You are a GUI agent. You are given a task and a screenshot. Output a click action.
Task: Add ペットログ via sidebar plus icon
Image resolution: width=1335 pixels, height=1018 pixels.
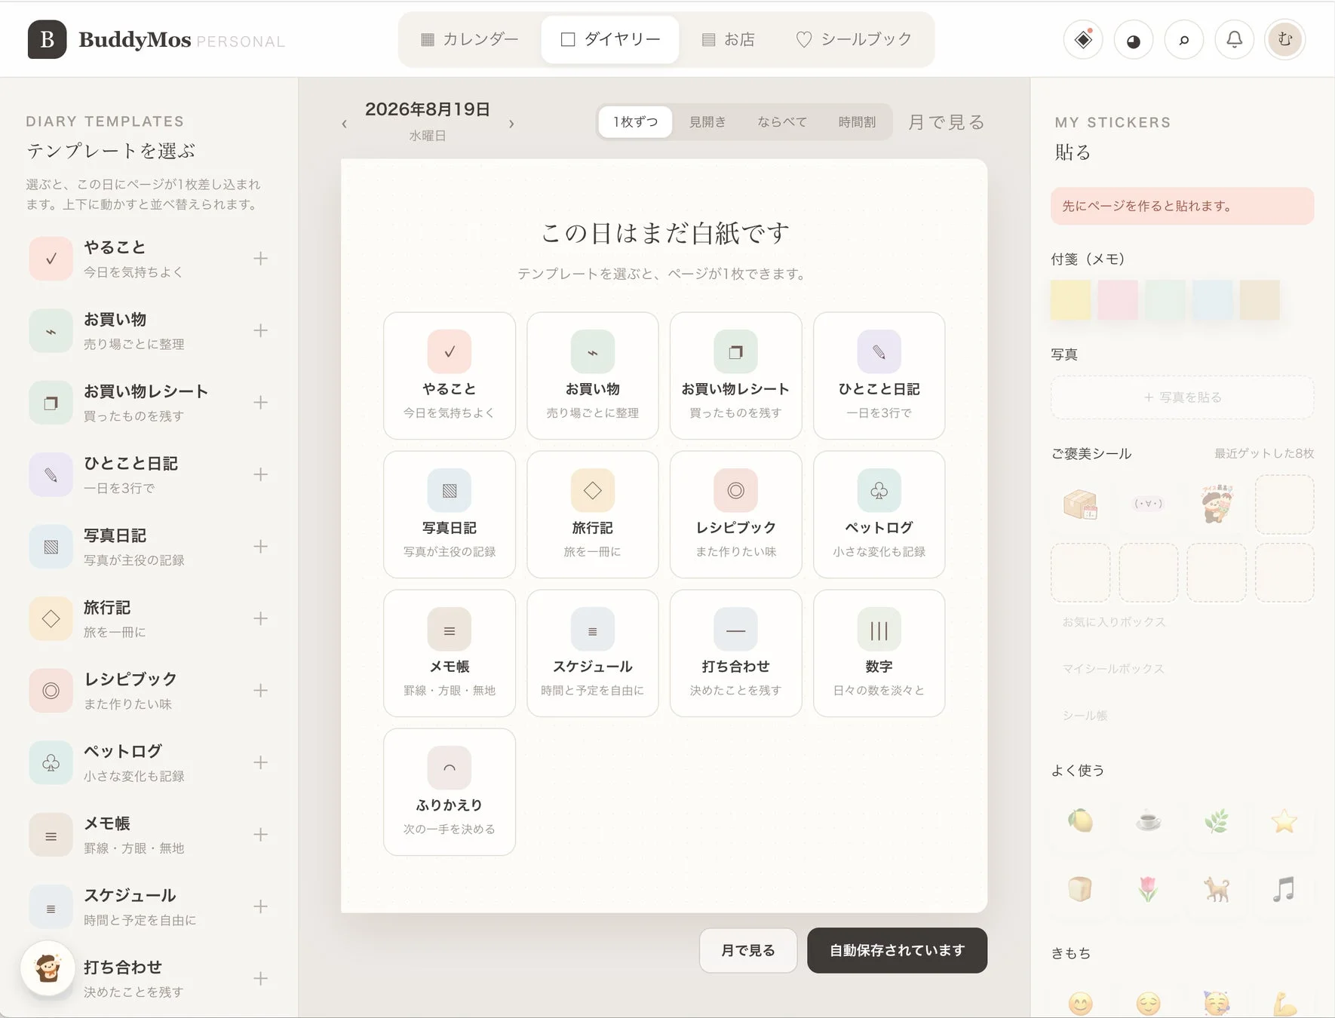(260, 762)
